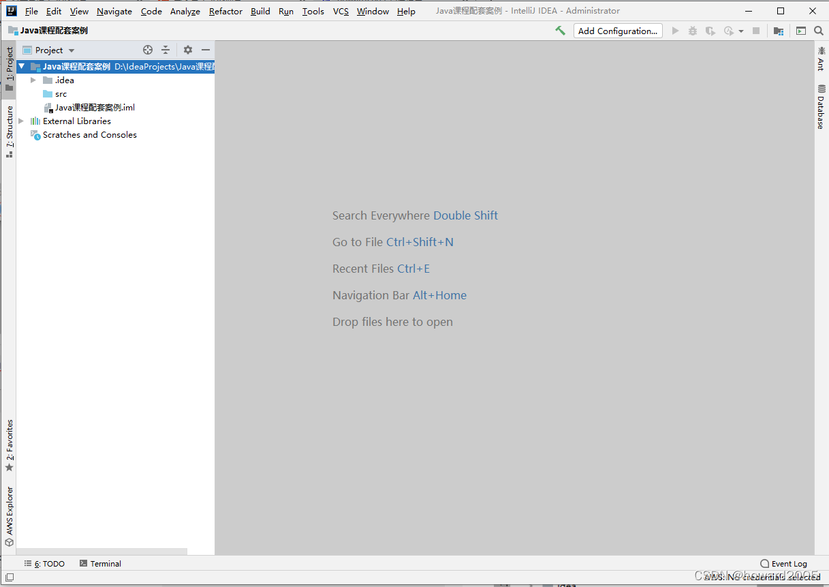
Task: Select the src folder
Action: (x=54, y=94)
